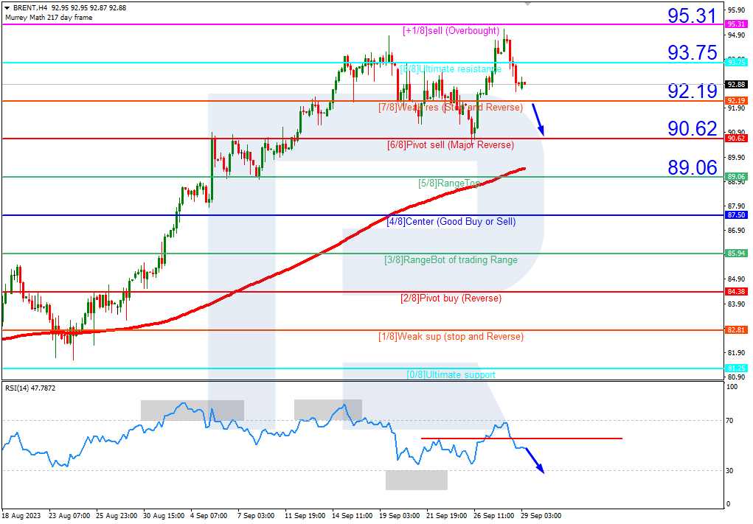Screen dimensions: 753x524
Task: Click the large 89.06 price label
Action: coord(692,167)
